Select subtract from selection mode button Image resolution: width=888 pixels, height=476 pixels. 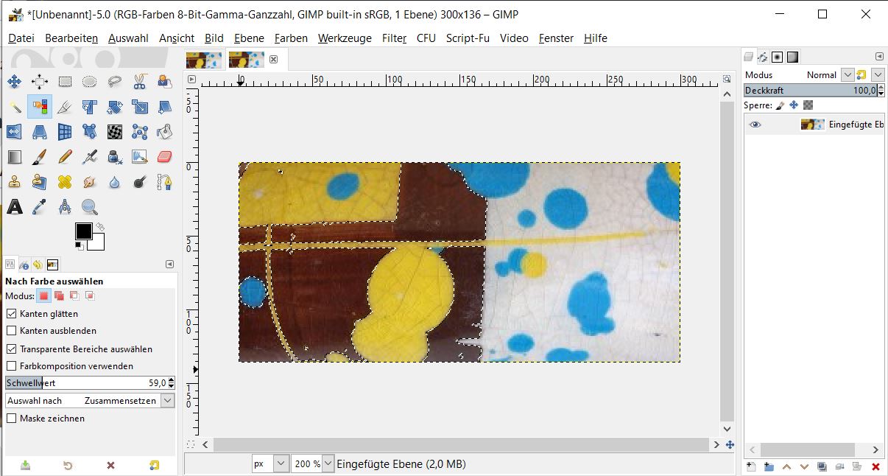(x=74, y=296)
